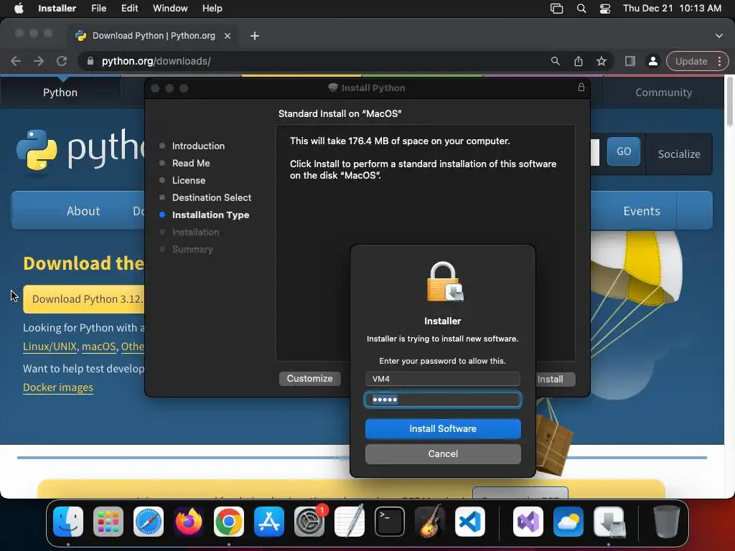Image resolution: width=735 pixels, height=551 pixels.
Task: Open the Linux/UNIX download link
Action: (50, 347)
